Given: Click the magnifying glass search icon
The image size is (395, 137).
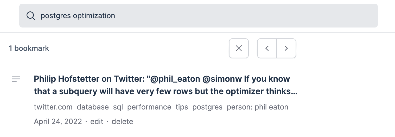Looking at the screenshot, I should point(31,16).
